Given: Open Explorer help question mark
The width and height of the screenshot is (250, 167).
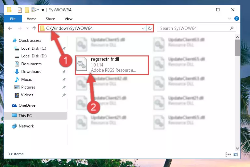Looking at the screenshot, I should click(x=236, y=18).
